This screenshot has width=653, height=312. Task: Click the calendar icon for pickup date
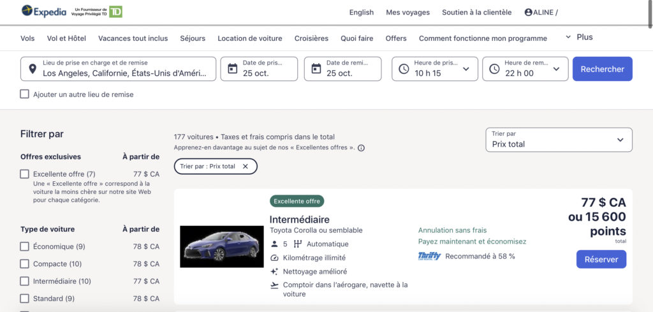pyautogui.click(x=233, y=69)
